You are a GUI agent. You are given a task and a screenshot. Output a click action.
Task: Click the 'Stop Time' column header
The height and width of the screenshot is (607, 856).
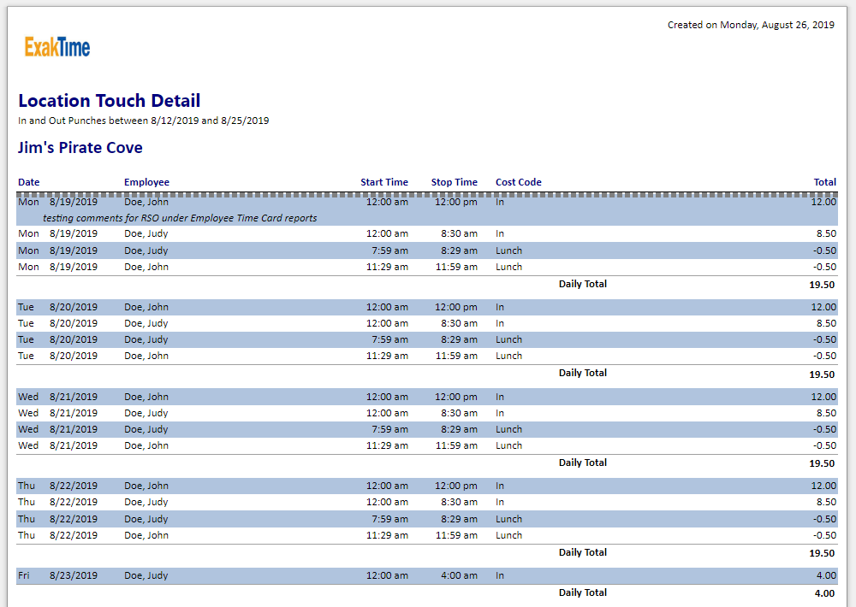[x=455, y=182]
